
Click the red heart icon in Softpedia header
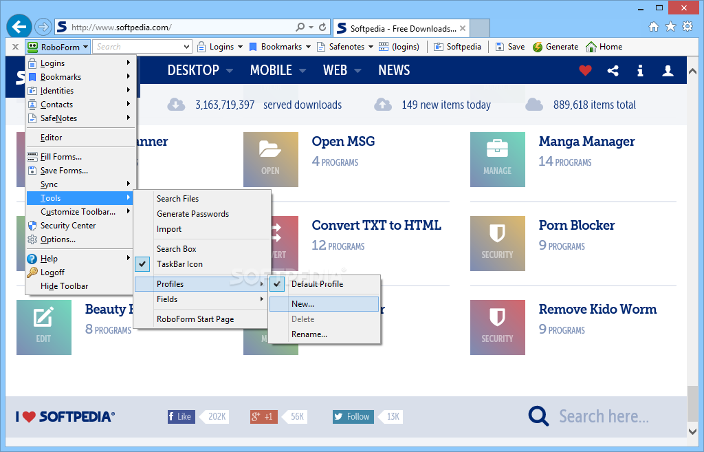click(585, 71)
